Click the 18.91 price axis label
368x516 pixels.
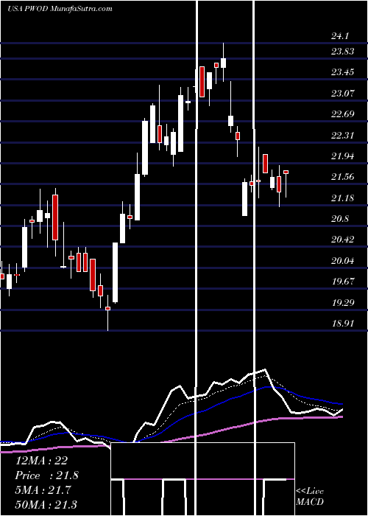click(343, 324)
